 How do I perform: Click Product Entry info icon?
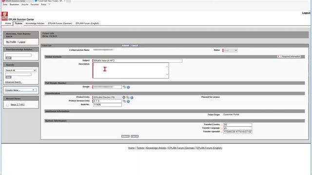click(x=132, y=98)
